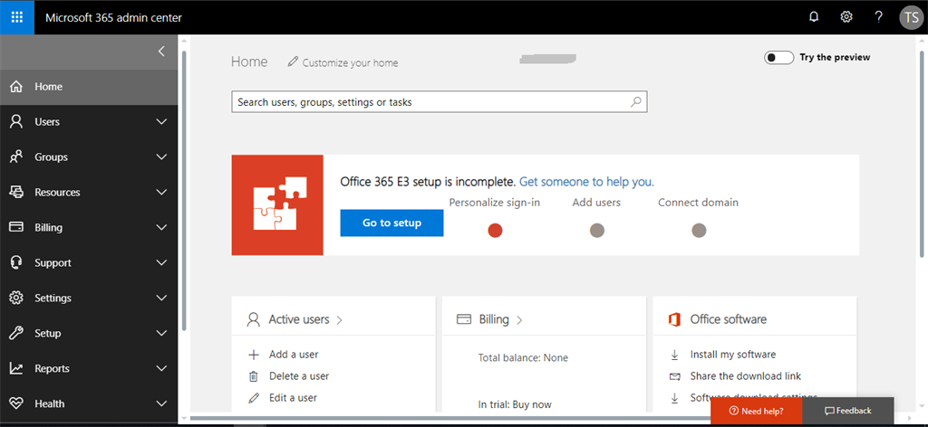Open Get someone to help you link
The height and width of the screenshot is (427, 928).
pyautogui.click(x=586, y=182)
